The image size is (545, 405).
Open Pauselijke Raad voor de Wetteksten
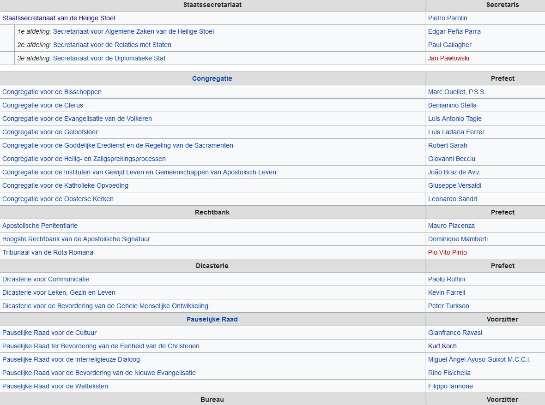tap(55, 386)
